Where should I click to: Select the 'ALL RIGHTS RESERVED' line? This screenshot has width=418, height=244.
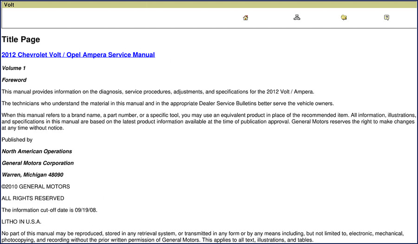point(33,198)
